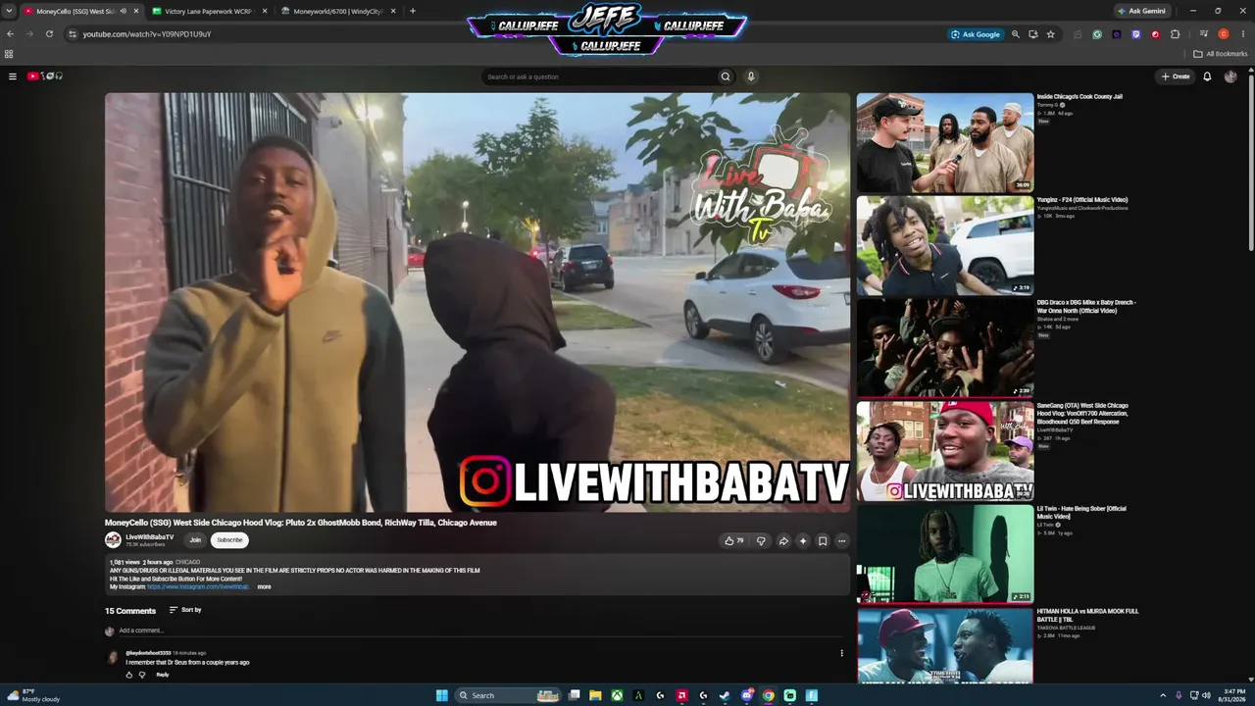Bookmark this page with the star icon
Image resolution: width=1255 pixels, height=706 pixels.
pos(1050,34)
